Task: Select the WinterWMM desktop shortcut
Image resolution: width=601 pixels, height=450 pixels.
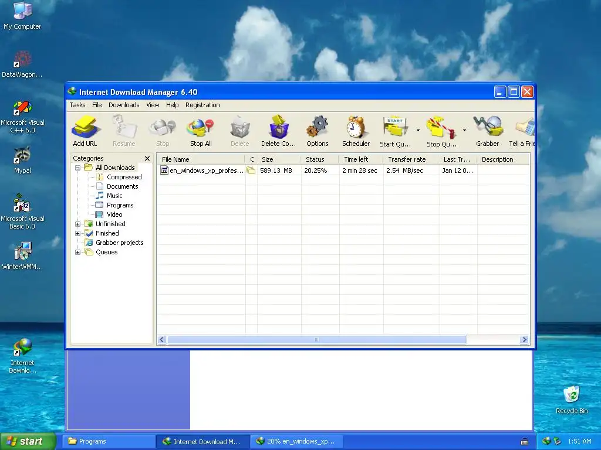Action: click(22, 256)
